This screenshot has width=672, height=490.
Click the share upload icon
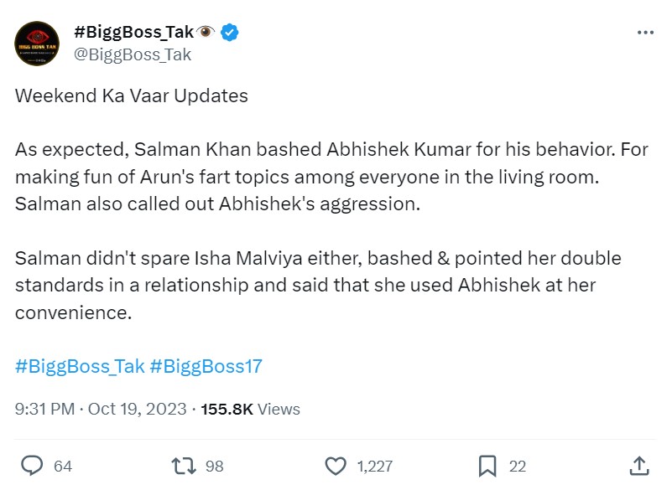coord(638,466)
